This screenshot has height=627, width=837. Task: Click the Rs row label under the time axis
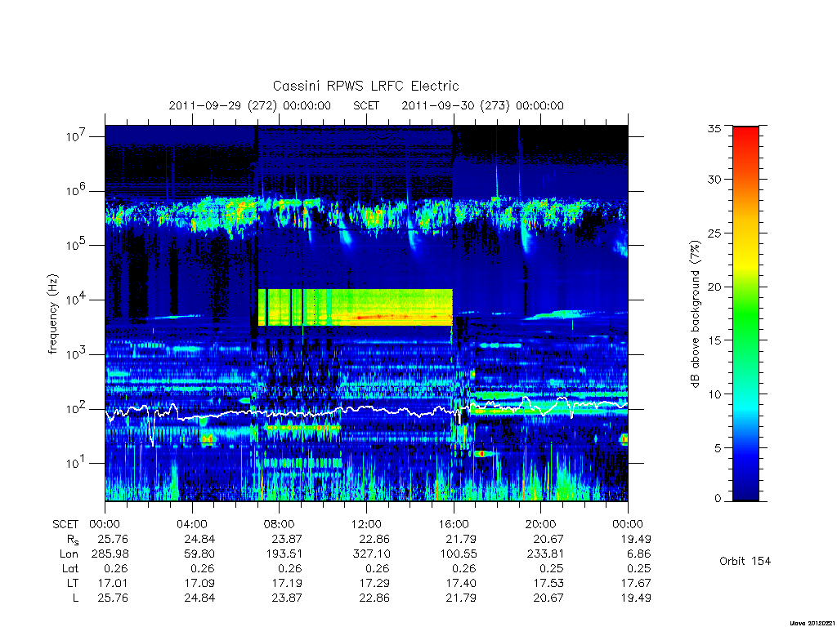click(73, 540)
